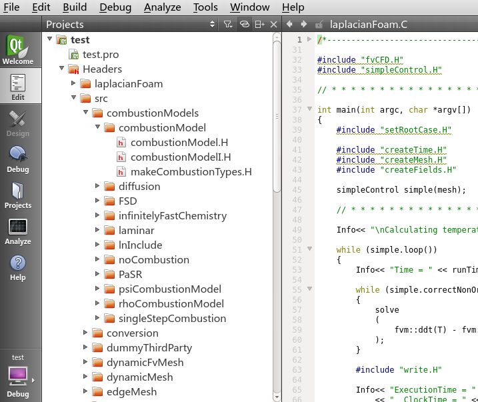Go forward in editor history

303,24
